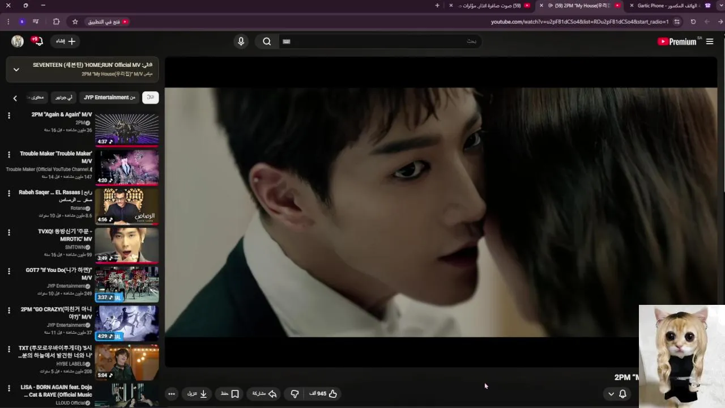This screenshot has width=725, height=408.
Task: Open the on-screen keyboard icon in the search box
Action: 286,41
